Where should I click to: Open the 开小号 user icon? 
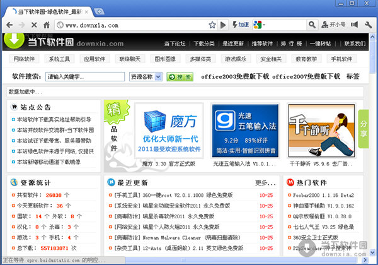[x=333, y=25]
